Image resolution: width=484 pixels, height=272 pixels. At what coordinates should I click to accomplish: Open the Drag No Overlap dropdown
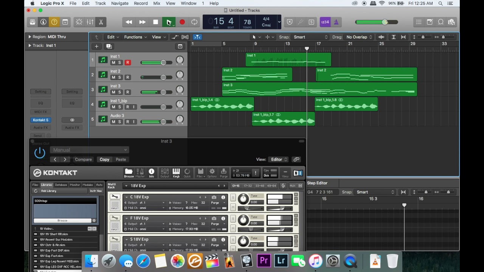coord(359,37)
